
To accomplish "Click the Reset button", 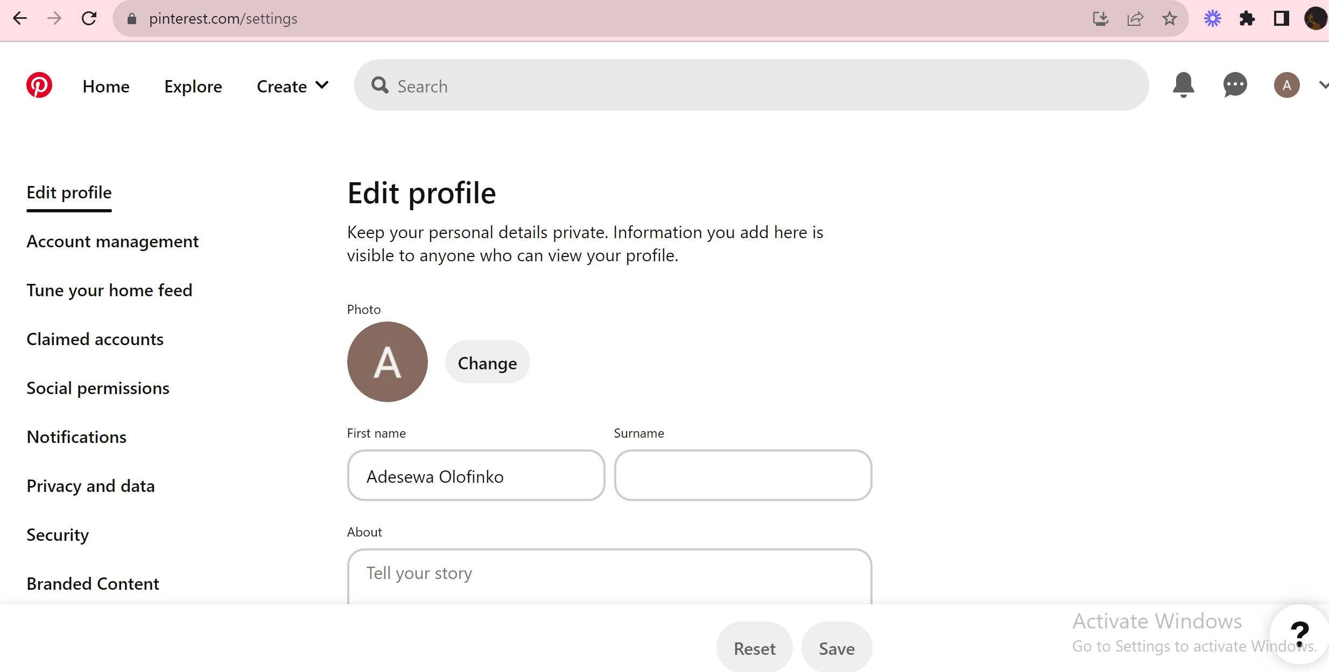I will [754, 648].
